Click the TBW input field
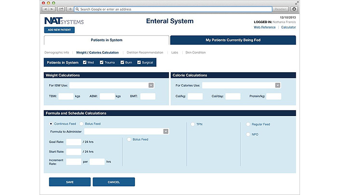 coord(66,96)
